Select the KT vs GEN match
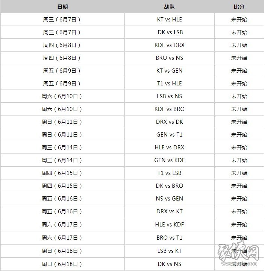265x272 pixels. pos(169,71)
